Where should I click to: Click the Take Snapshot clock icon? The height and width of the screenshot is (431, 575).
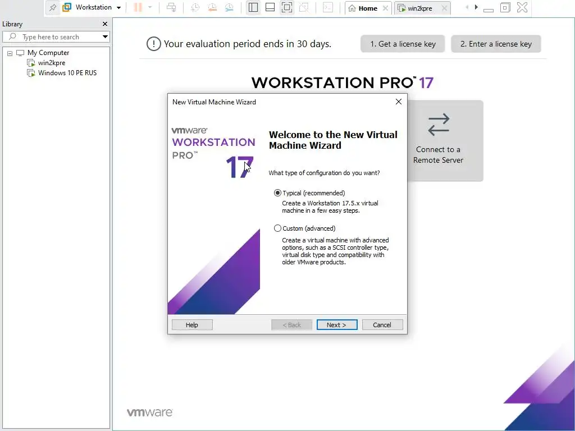[x=195, y=7]
